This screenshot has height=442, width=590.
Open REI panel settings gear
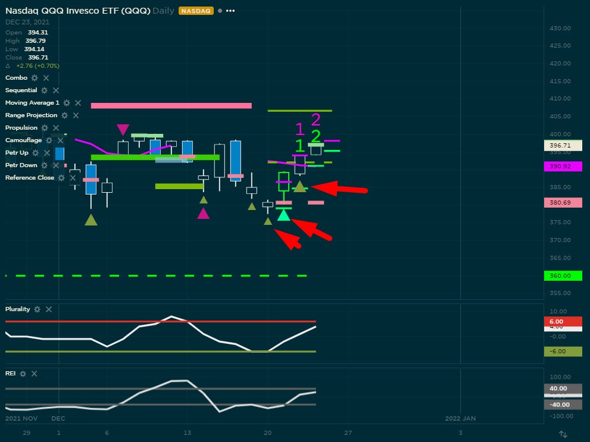coord(23,374)
